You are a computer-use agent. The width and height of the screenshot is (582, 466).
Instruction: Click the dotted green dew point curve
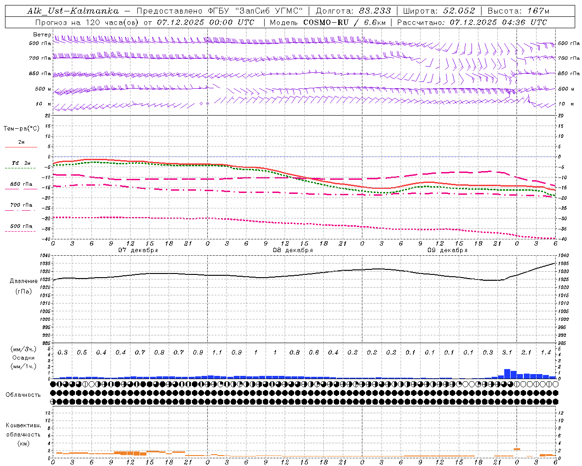tap(305, 182)
